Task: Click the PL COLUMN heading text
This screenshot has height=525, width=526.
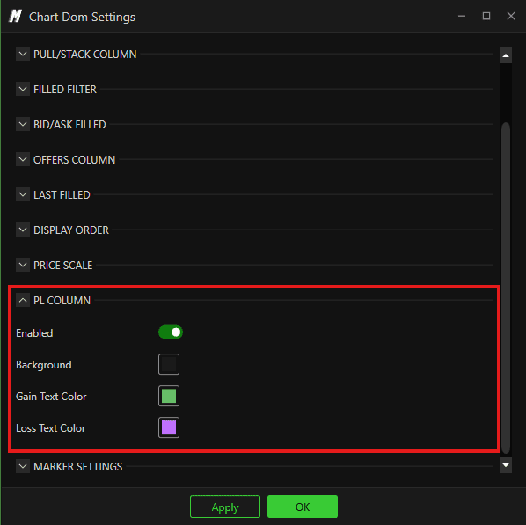Action: coord(62,301)
